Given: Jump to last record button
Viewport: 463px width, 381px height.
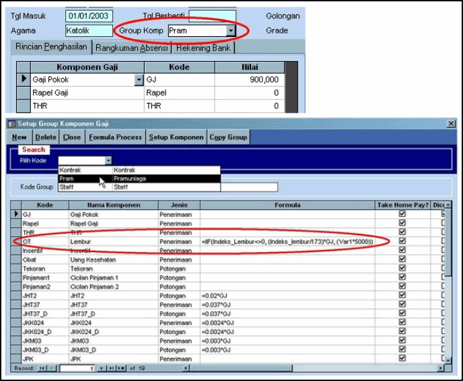Looking at the screenshot, I should 113,368.
